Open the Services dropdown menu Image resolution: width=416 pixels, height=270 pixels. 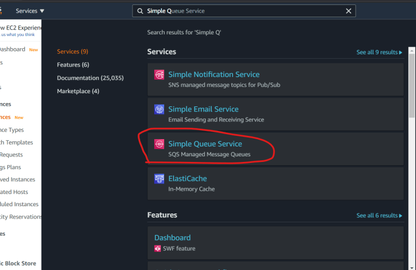(30, 11)
